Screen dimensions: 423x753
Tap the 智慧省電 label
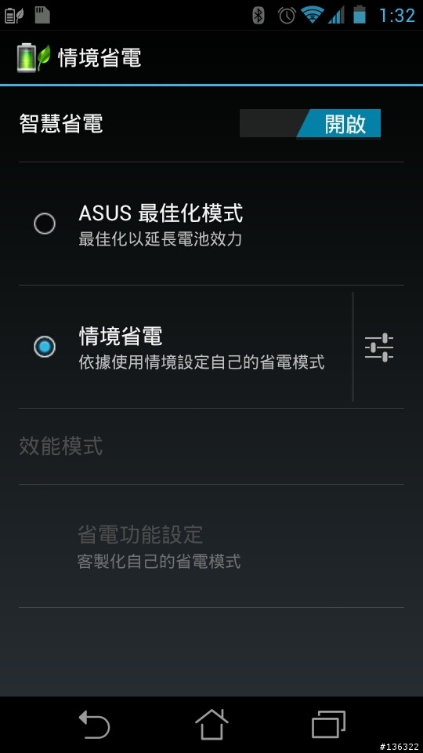coord(60,123)
